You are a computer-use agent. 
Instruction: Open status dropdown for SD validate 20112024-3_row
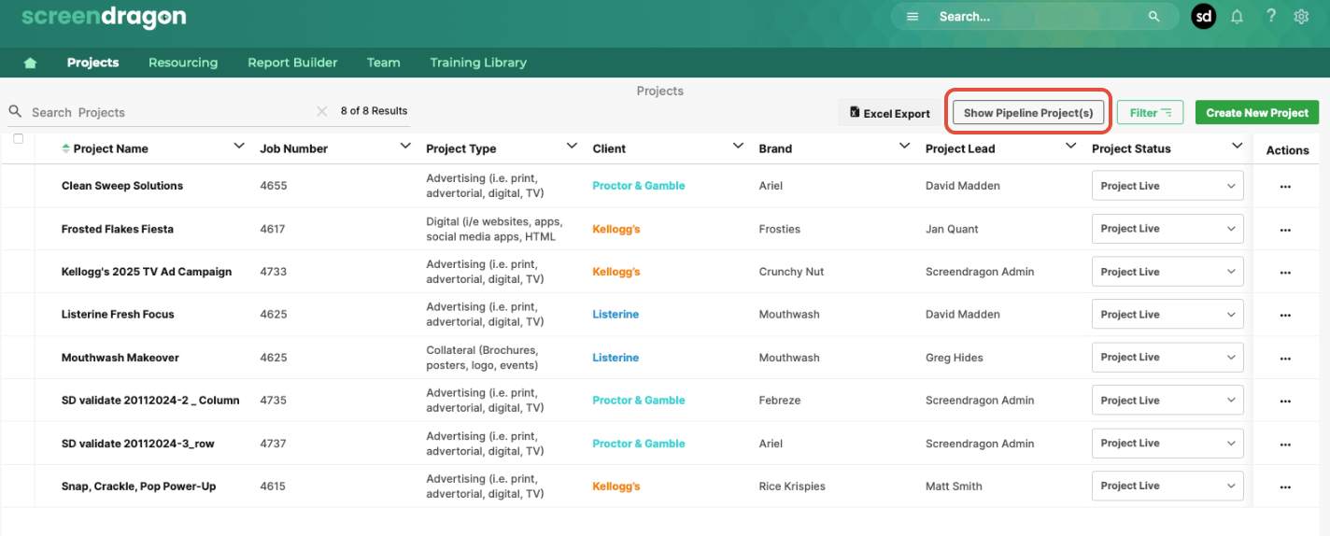click(1167, 444)
